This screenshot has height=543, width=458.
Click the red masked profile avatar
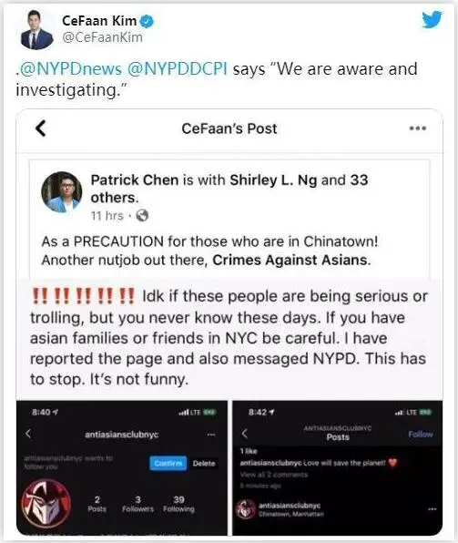[46, 504]
